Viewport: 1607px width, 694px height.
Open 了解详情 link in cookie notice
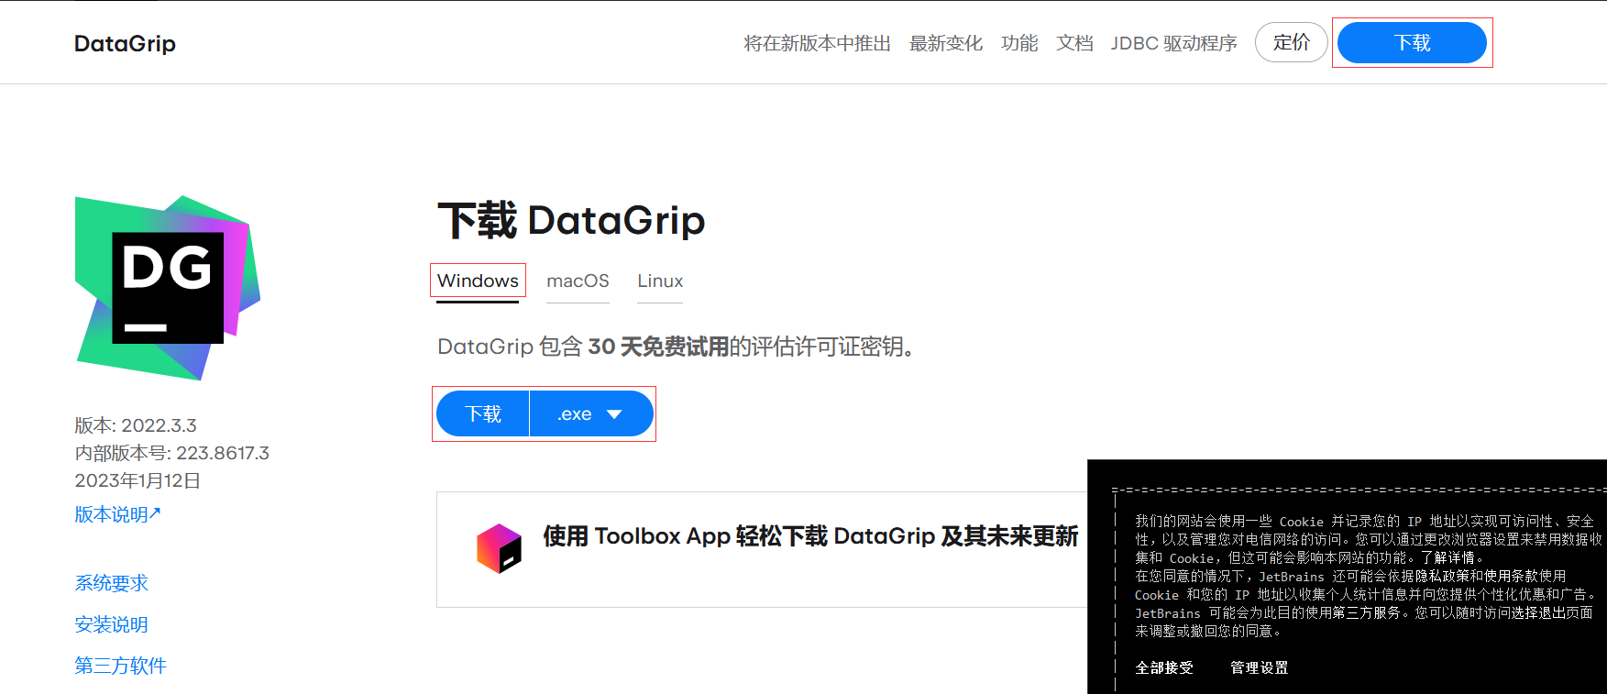[x=1448, y=557]
